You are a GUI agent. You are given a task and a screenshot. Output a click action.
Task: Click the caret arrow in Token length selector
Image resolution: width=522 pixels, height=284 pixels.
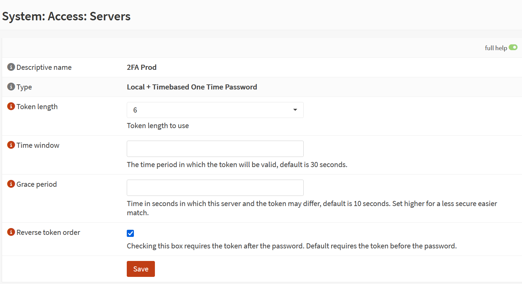click(x=295, y=110)
